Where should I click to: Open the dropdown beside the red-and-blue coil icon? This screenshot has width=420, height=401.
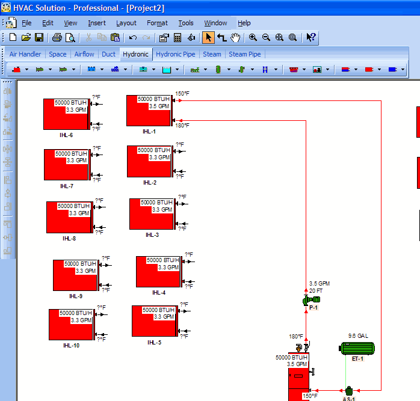tap(356, 70)
